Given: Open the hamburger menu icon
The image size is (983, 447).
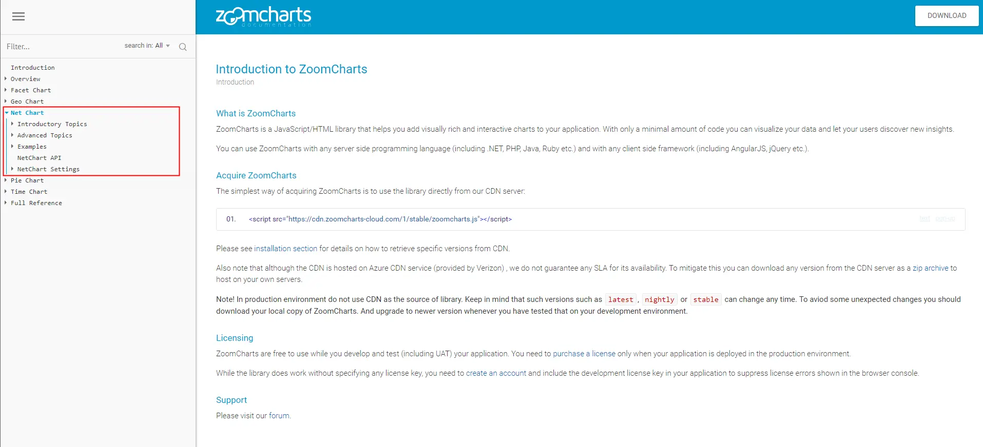Looking at the screenshot, I should 18,16.
